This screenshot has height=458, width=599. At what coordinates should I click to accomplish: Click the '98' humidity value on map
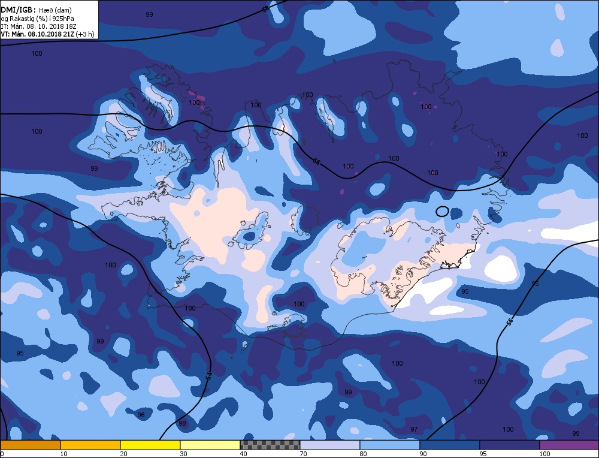pos(182,423)
